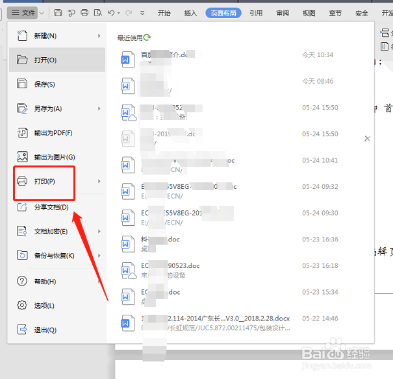This screenshot has width=393, height=379.
Task: Click the redo arrow icon
Action: [x=129, y=13]
